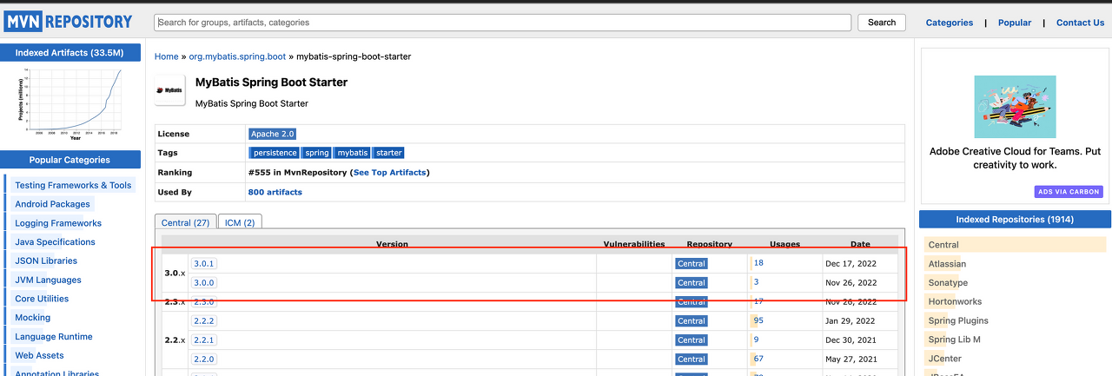
Task: Open Atlassian indexed repository
Action: (947, 264)
